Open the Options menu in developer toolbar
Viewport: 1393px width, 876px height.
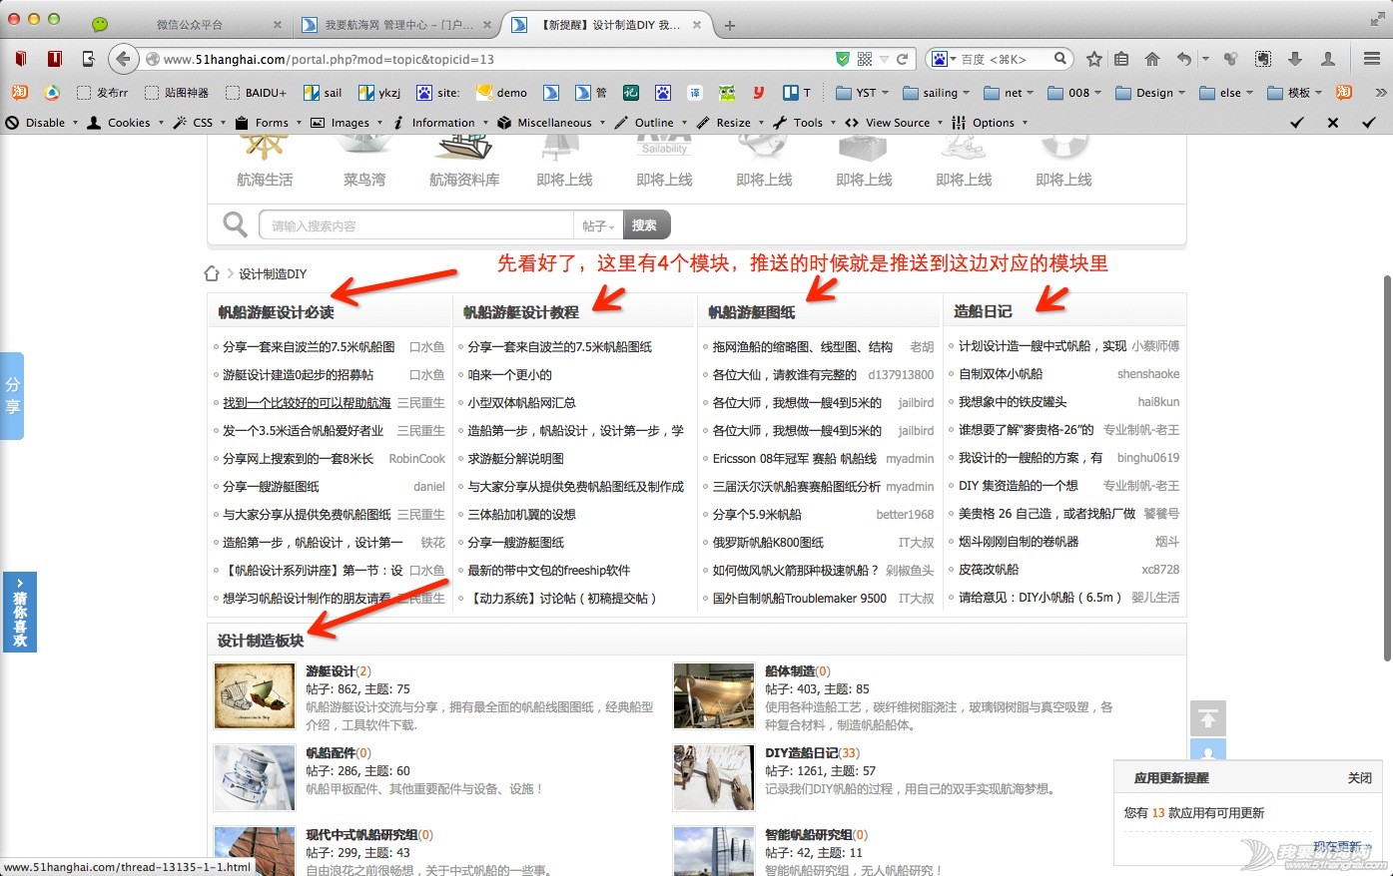pyautogui.click(x=989, y=123)
